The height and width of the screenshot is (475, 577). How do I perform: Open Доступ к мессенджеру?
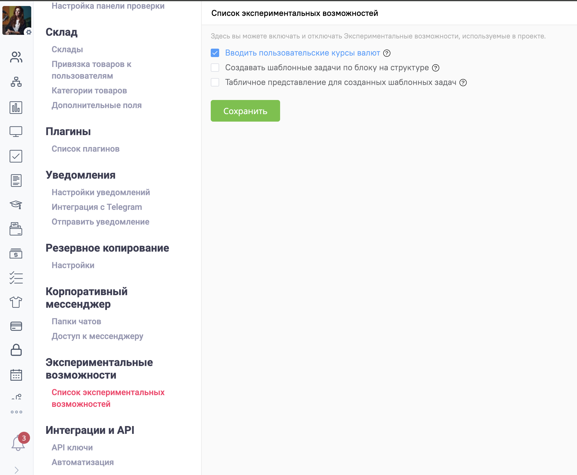click(97, 336)
